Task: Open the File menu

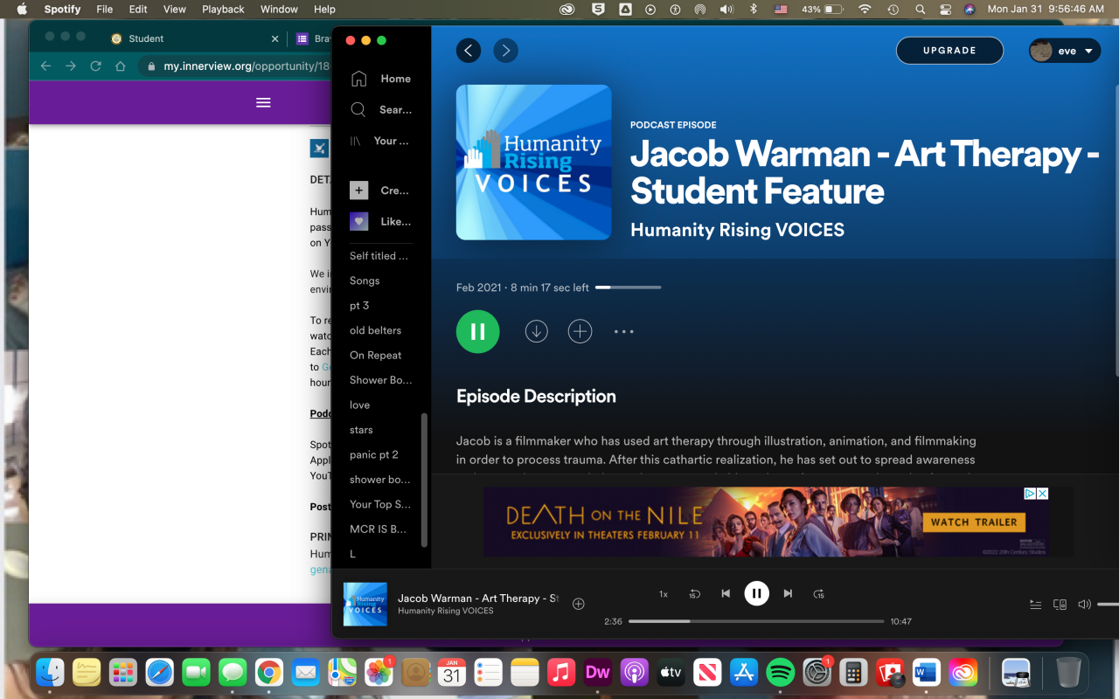Action: 105,10
